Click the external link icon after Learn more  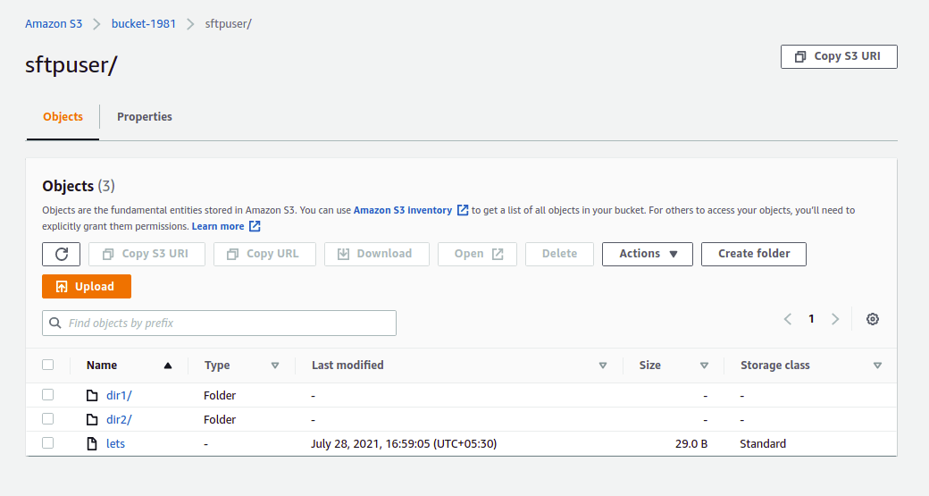(x=255, y=226)
